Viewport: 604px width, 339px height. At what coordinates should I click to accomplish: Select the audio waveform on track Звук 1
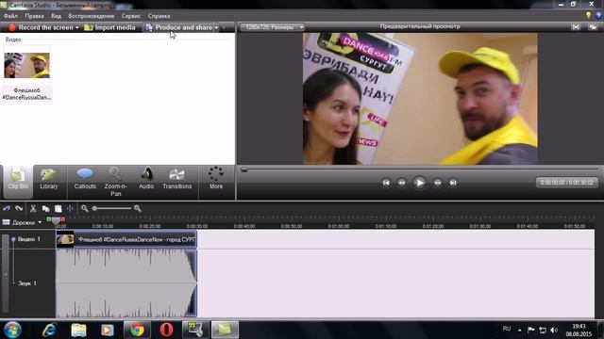click(x=126, y=283)
